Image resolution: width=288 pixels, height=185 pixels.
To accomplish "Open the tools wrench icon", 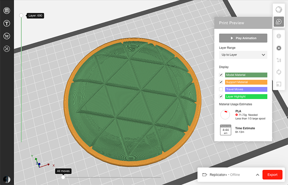I will 7,49.
